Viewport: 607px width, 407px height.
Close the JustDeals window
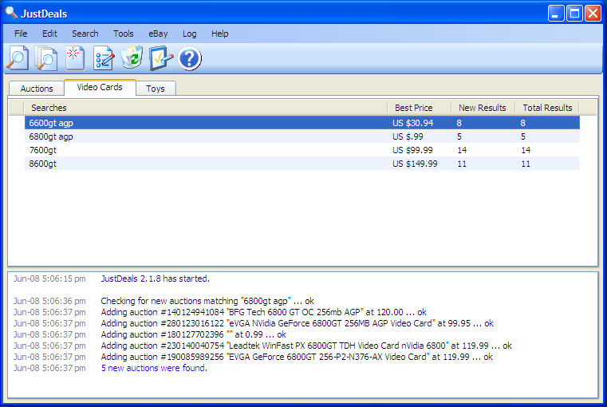tap(593, 14)
